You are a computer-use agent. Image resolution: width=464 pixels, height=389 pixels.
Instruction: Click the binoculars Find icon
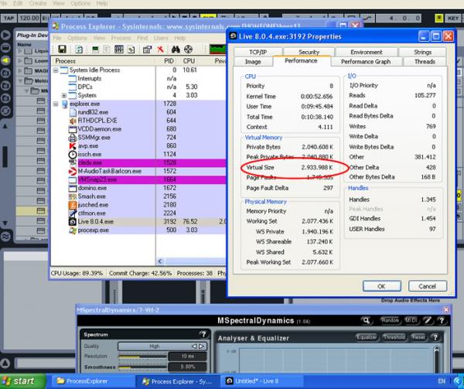pos(176,49)
